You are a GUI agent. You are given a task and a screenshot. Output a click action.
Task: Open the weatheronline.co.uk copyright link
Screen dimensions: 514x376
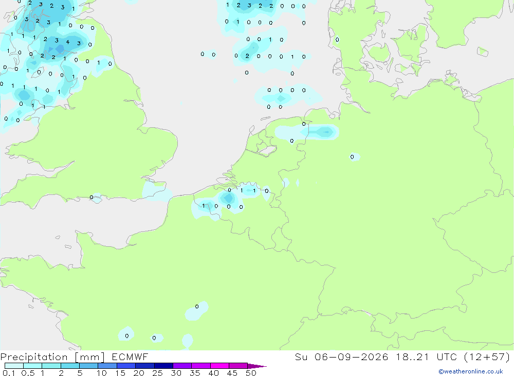(471, 371)
